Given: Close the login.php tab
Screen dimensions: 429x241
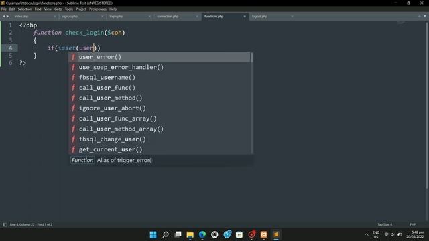Looking at the screenshot, I should [149, 17].
